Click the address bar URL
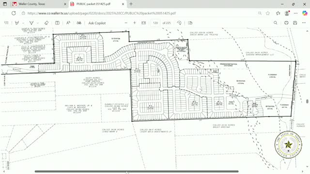Screen dimensions: 310x174 pos(102,13)
